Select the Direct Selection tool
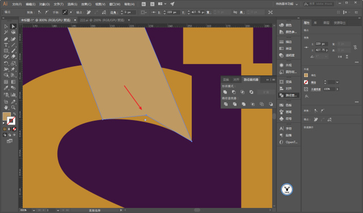Viewport: 363px width, 213px height. 13,27
